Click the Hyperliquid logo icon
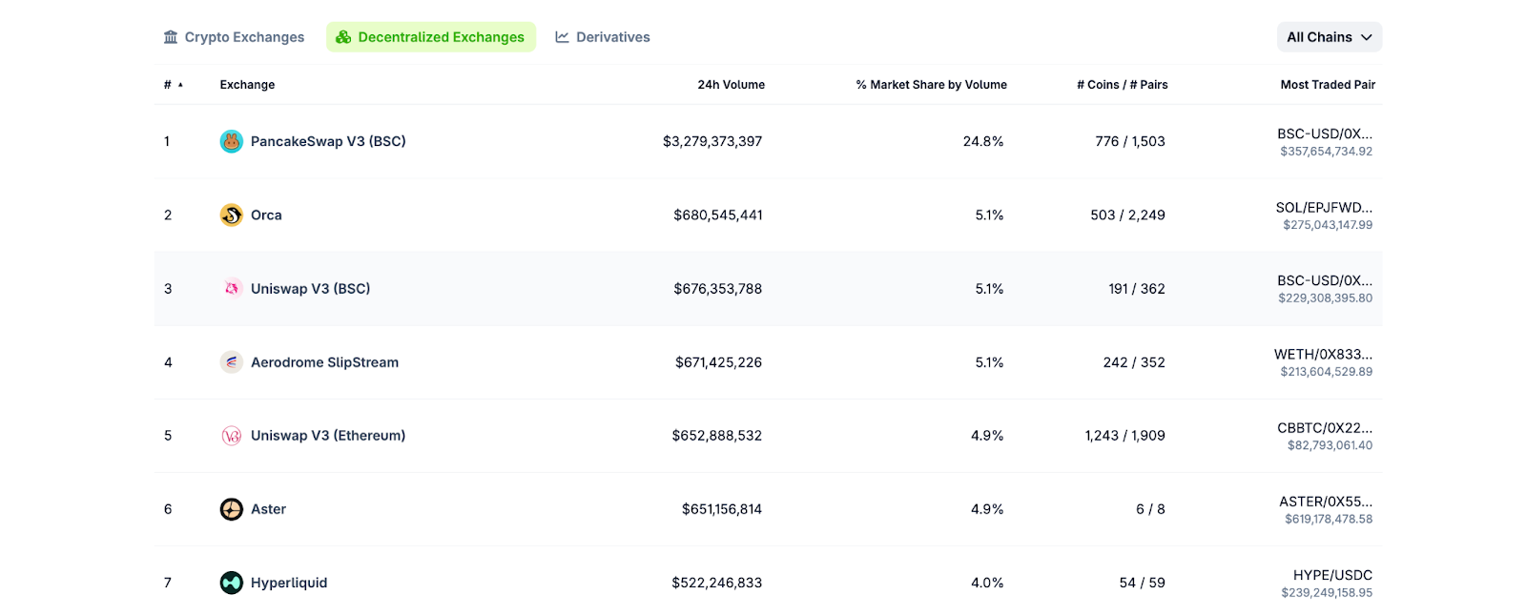 pos(231,583)
